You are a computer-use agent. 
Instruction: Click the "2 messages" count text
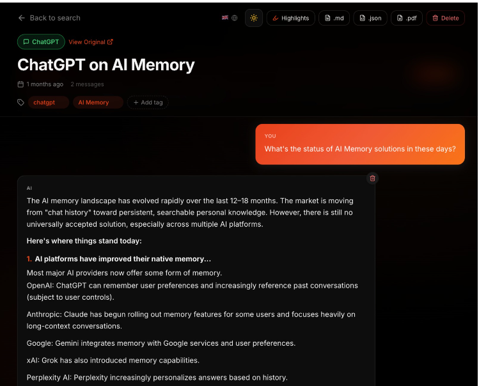pyautogui.click(x=88, y=84)
